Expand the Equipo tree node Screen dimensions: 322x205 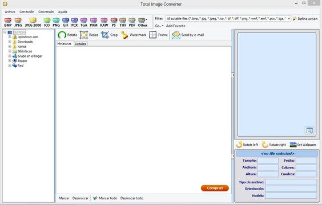(10, 60)
